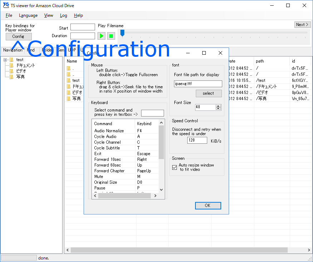The image size is (313, 262).
Task: Increase font size with up arrow
Action: click(x=218, y=106)
